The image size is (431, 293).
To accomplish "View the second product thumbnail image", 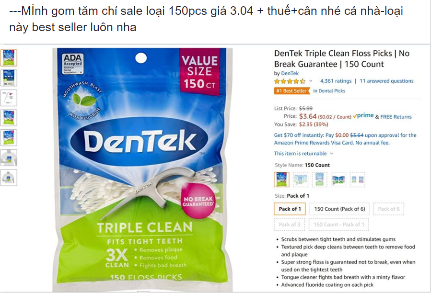I will (9, 78).
